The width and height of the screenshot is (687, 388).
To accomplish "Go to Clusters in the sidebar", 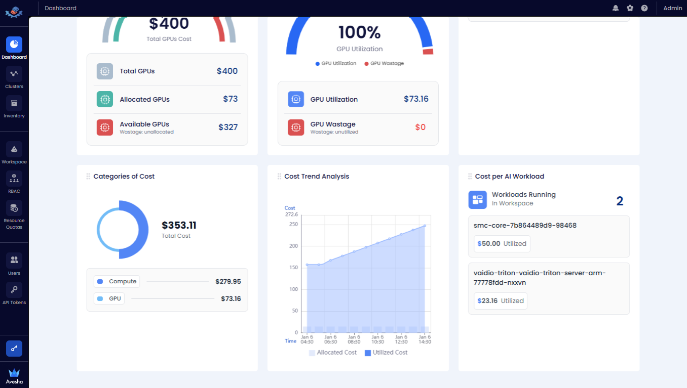I will tap(14, 74).
